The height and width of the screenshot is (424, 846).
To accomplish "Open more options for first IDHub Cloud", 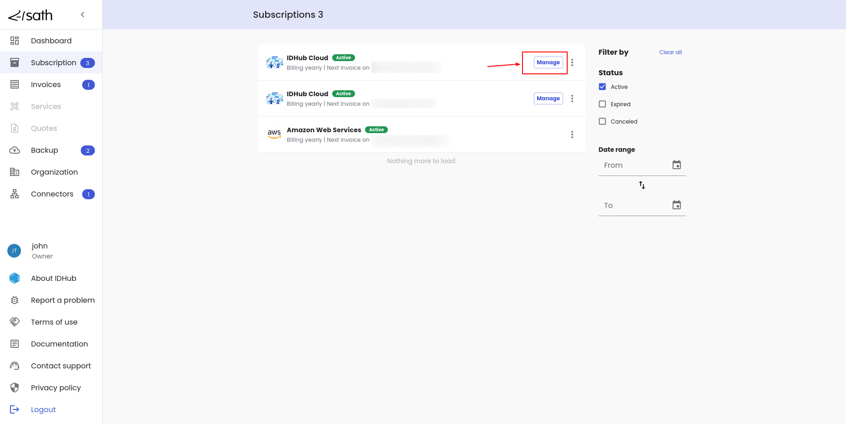I will [x=572, y=62].
